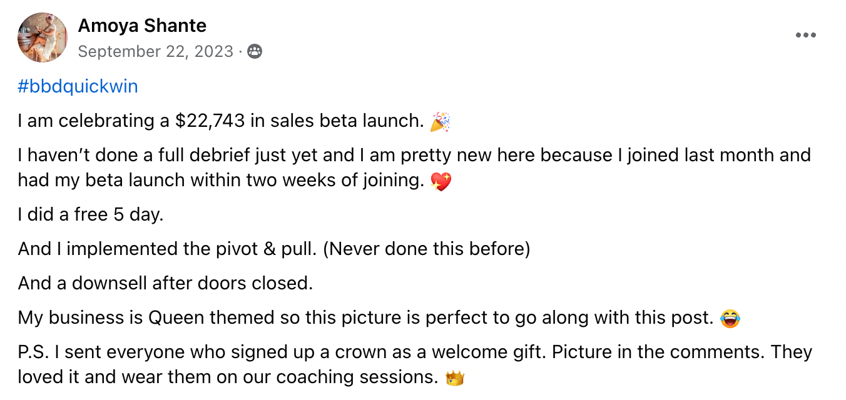Click the "downsell after doors closed" line
Image resolution: width=846 pixels, height=400 pixels.
165,283
